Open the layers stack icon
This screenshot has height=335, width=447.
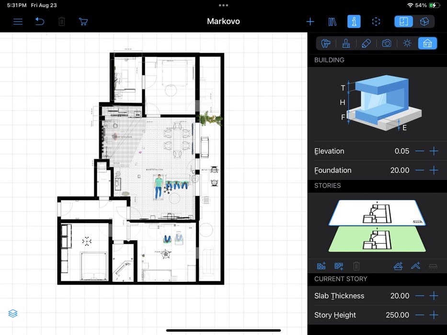tap(13, 313)
